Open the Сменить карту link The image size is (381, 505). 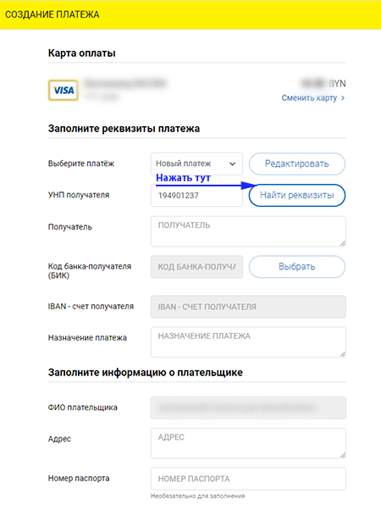pos(309,98)
